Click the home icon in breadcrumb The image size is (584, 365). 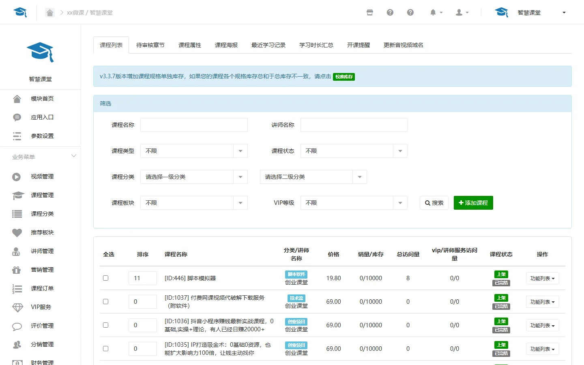click(x=49, y=13)
